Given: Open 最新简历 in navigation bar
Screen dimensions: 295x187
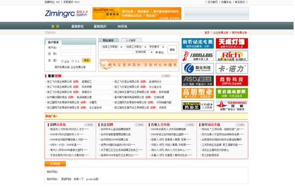Looking at the screenshot, I should 100,26.
